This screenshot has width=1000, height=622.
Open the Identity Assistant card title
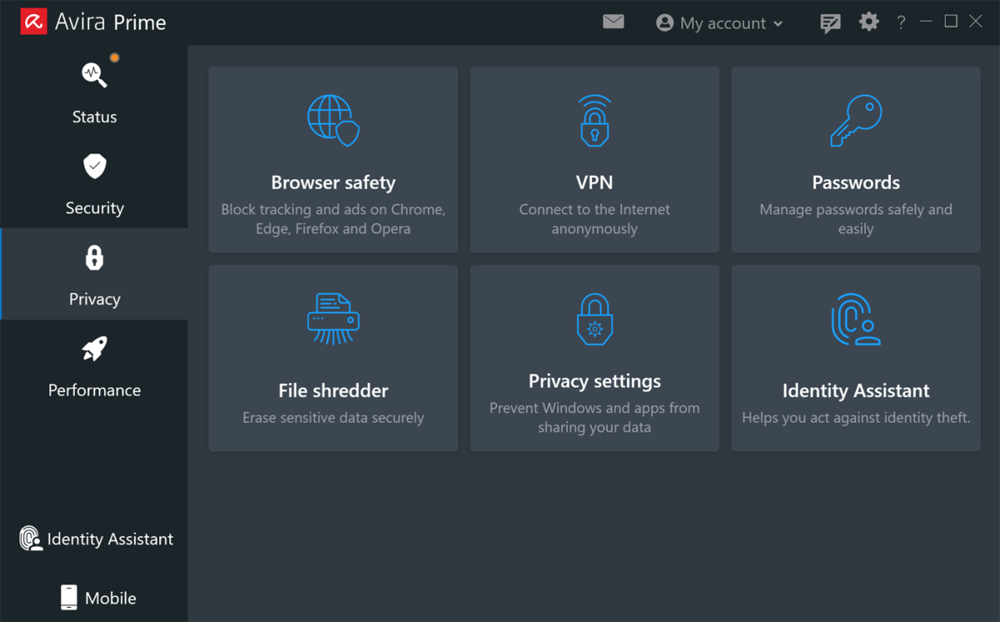(x=856, y=390)
